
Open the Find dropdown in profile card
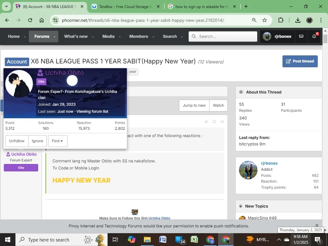point(58,141)
